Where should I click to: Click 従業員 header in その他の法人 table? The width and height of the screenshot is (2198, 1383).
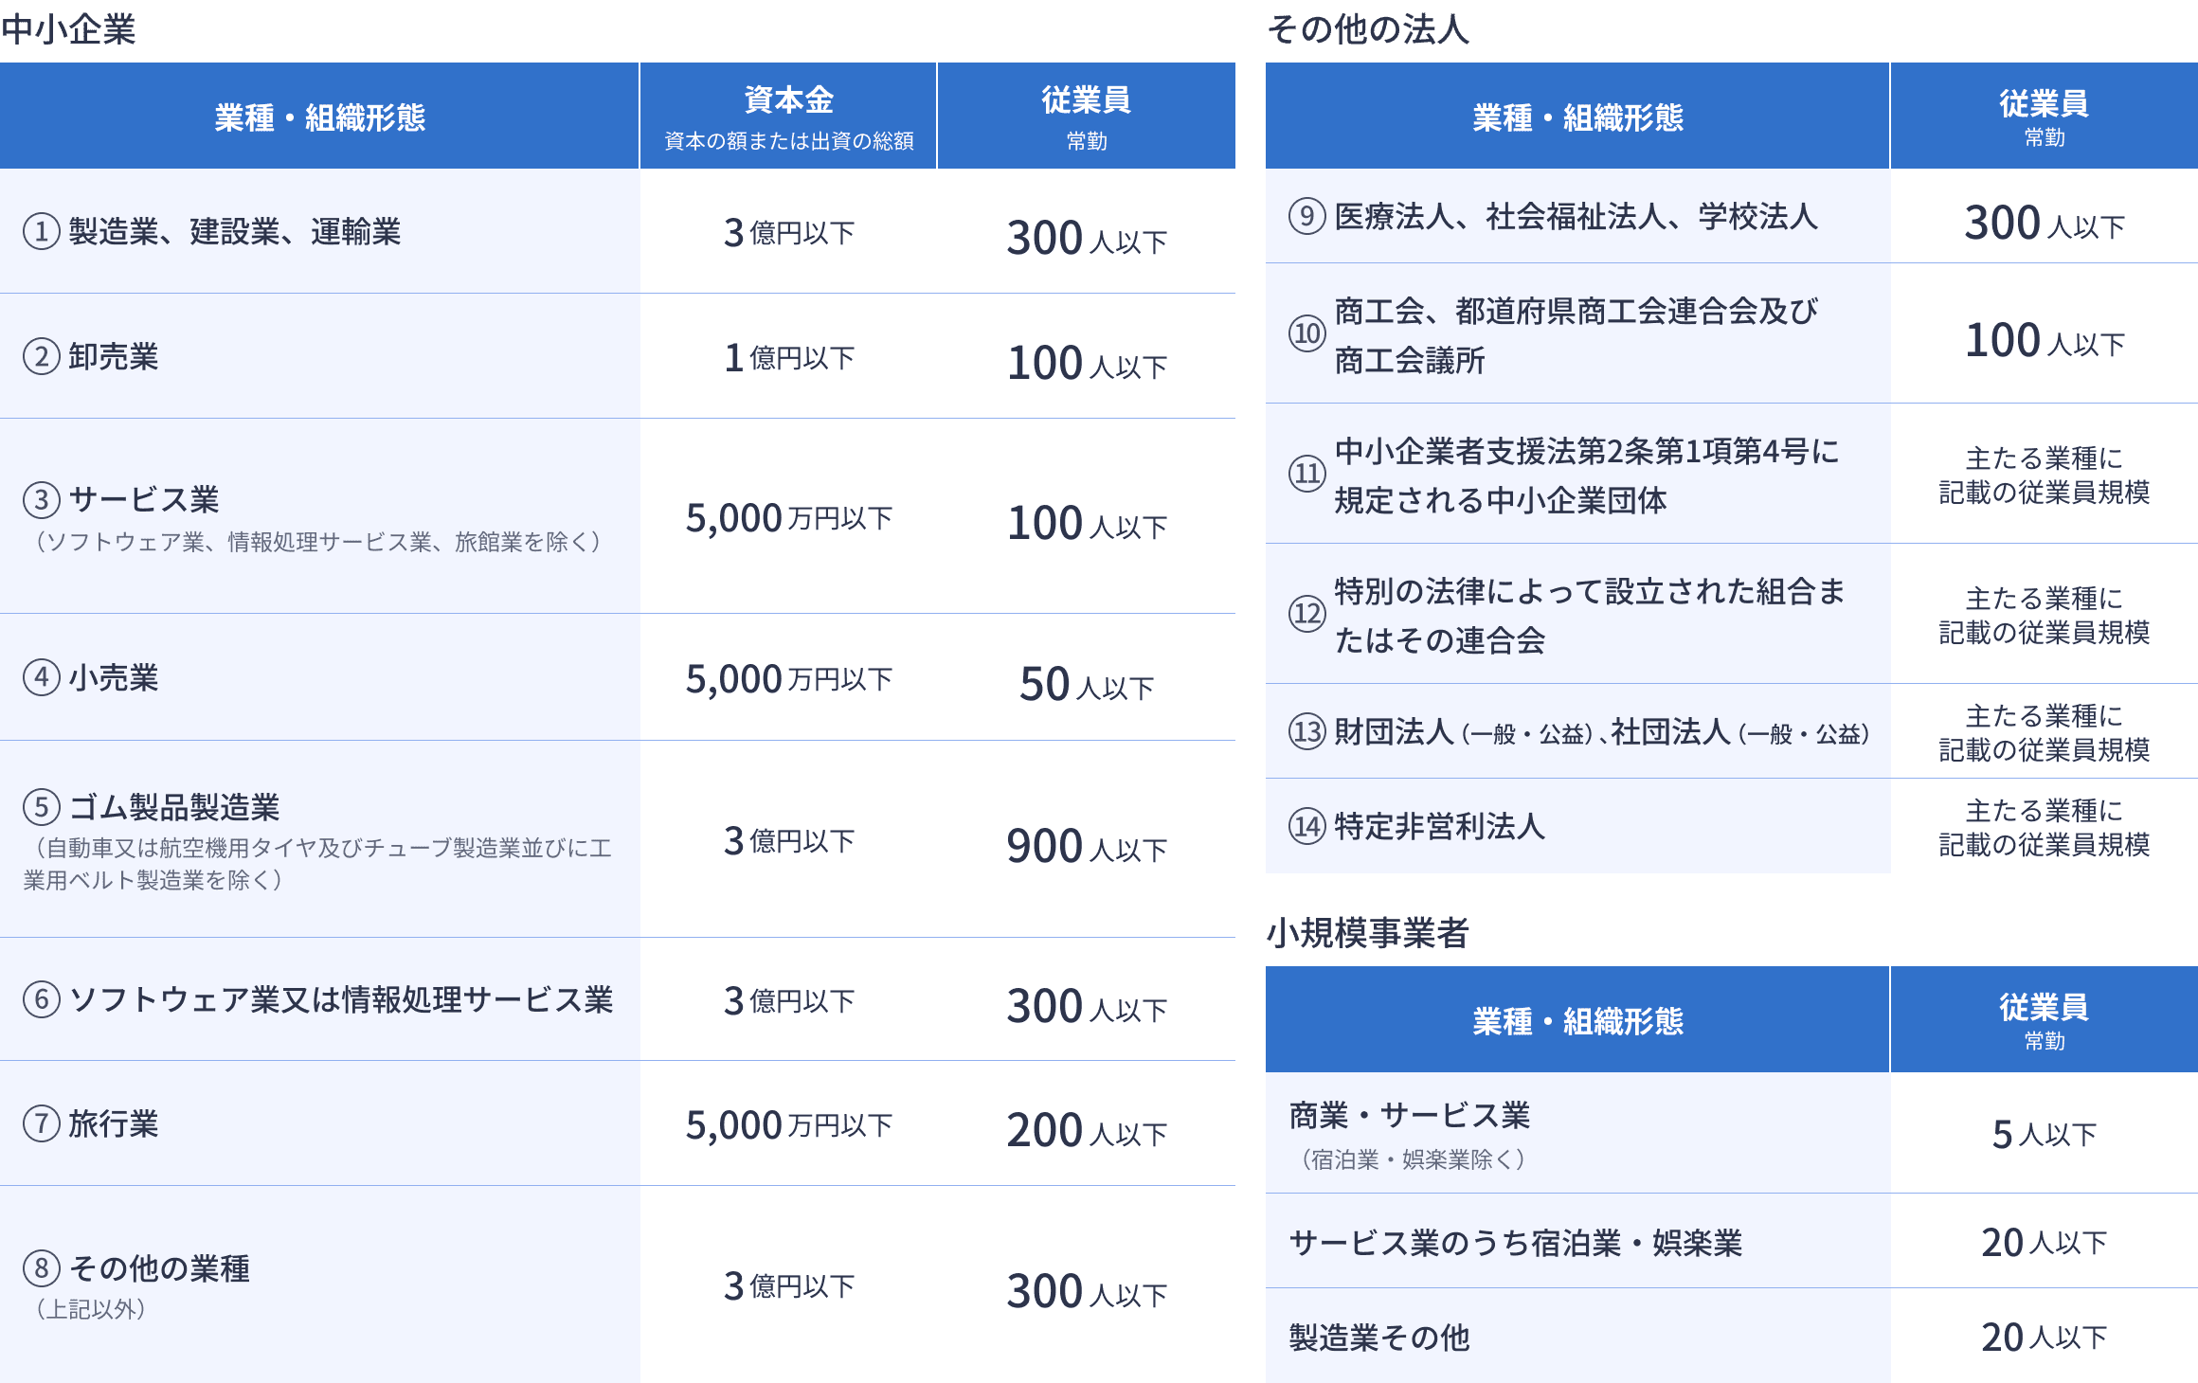2045,117
